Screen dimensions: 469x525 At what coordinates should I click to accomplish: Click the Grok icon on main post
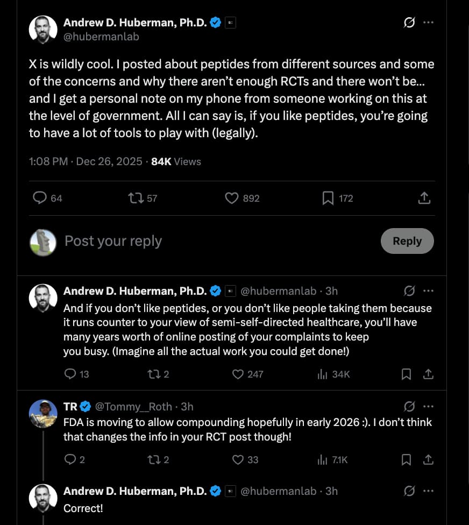pos(409,23)
